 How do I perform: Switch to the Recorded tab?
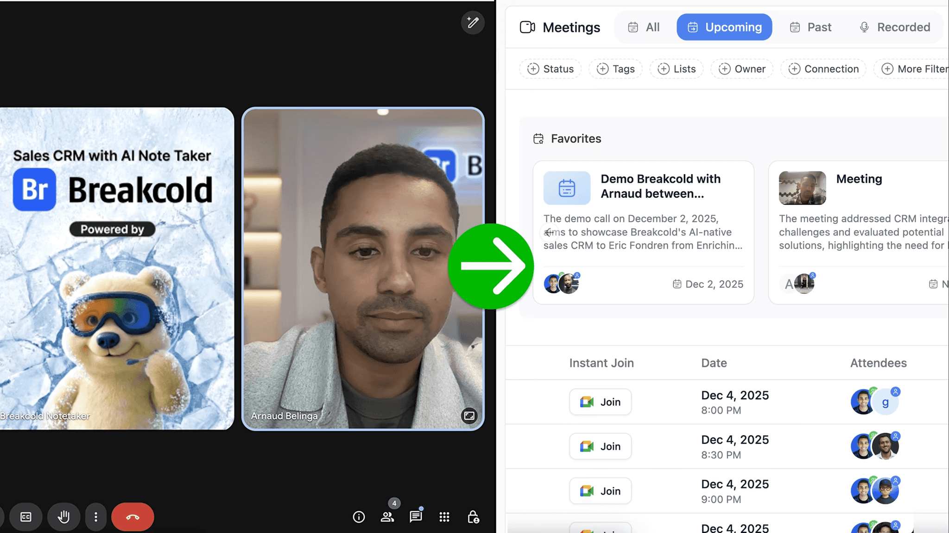click(x=895, y=27)
